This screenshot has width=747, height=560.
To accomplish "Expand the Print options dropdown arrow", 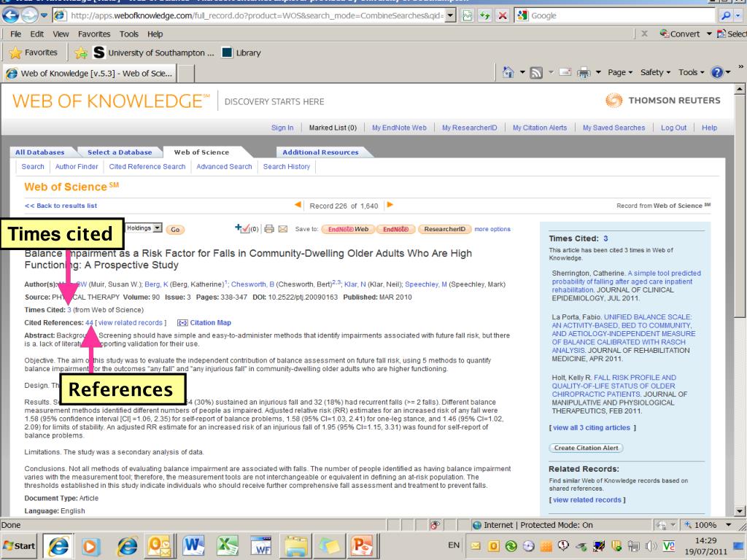I will click(598, 72).
